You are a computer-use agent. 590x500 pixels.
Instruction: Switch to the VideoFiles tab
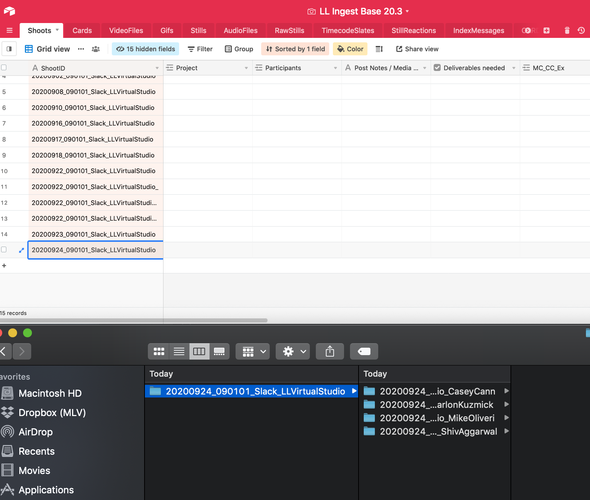tap(126, 30)
